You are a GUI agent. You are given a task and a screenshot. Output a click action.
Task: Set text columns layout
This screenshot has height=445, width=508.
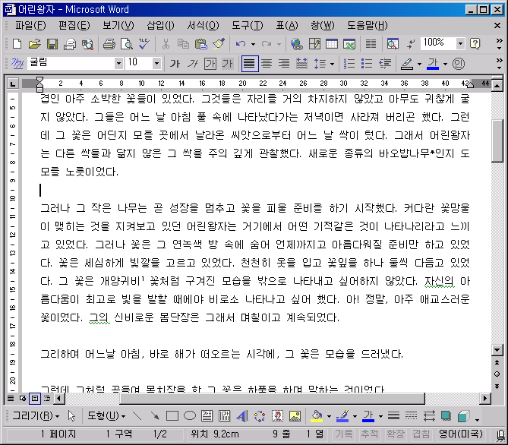click(371, 44)
